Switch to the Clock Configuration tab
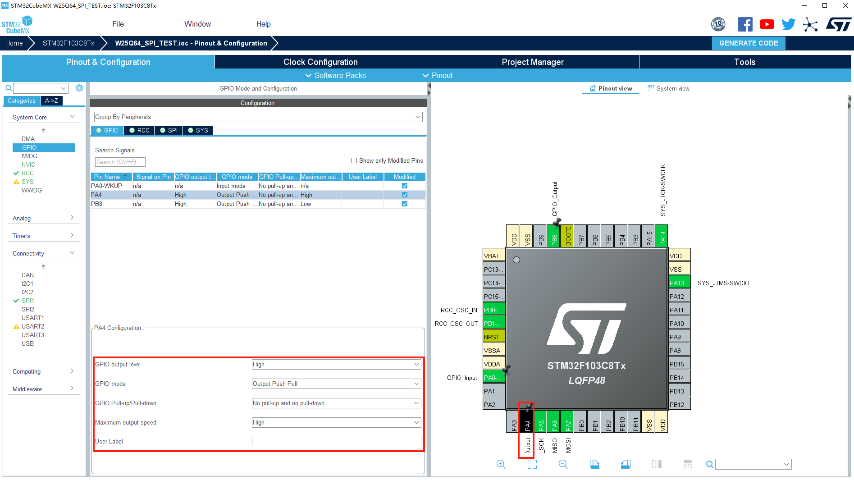 coord(320,62)
